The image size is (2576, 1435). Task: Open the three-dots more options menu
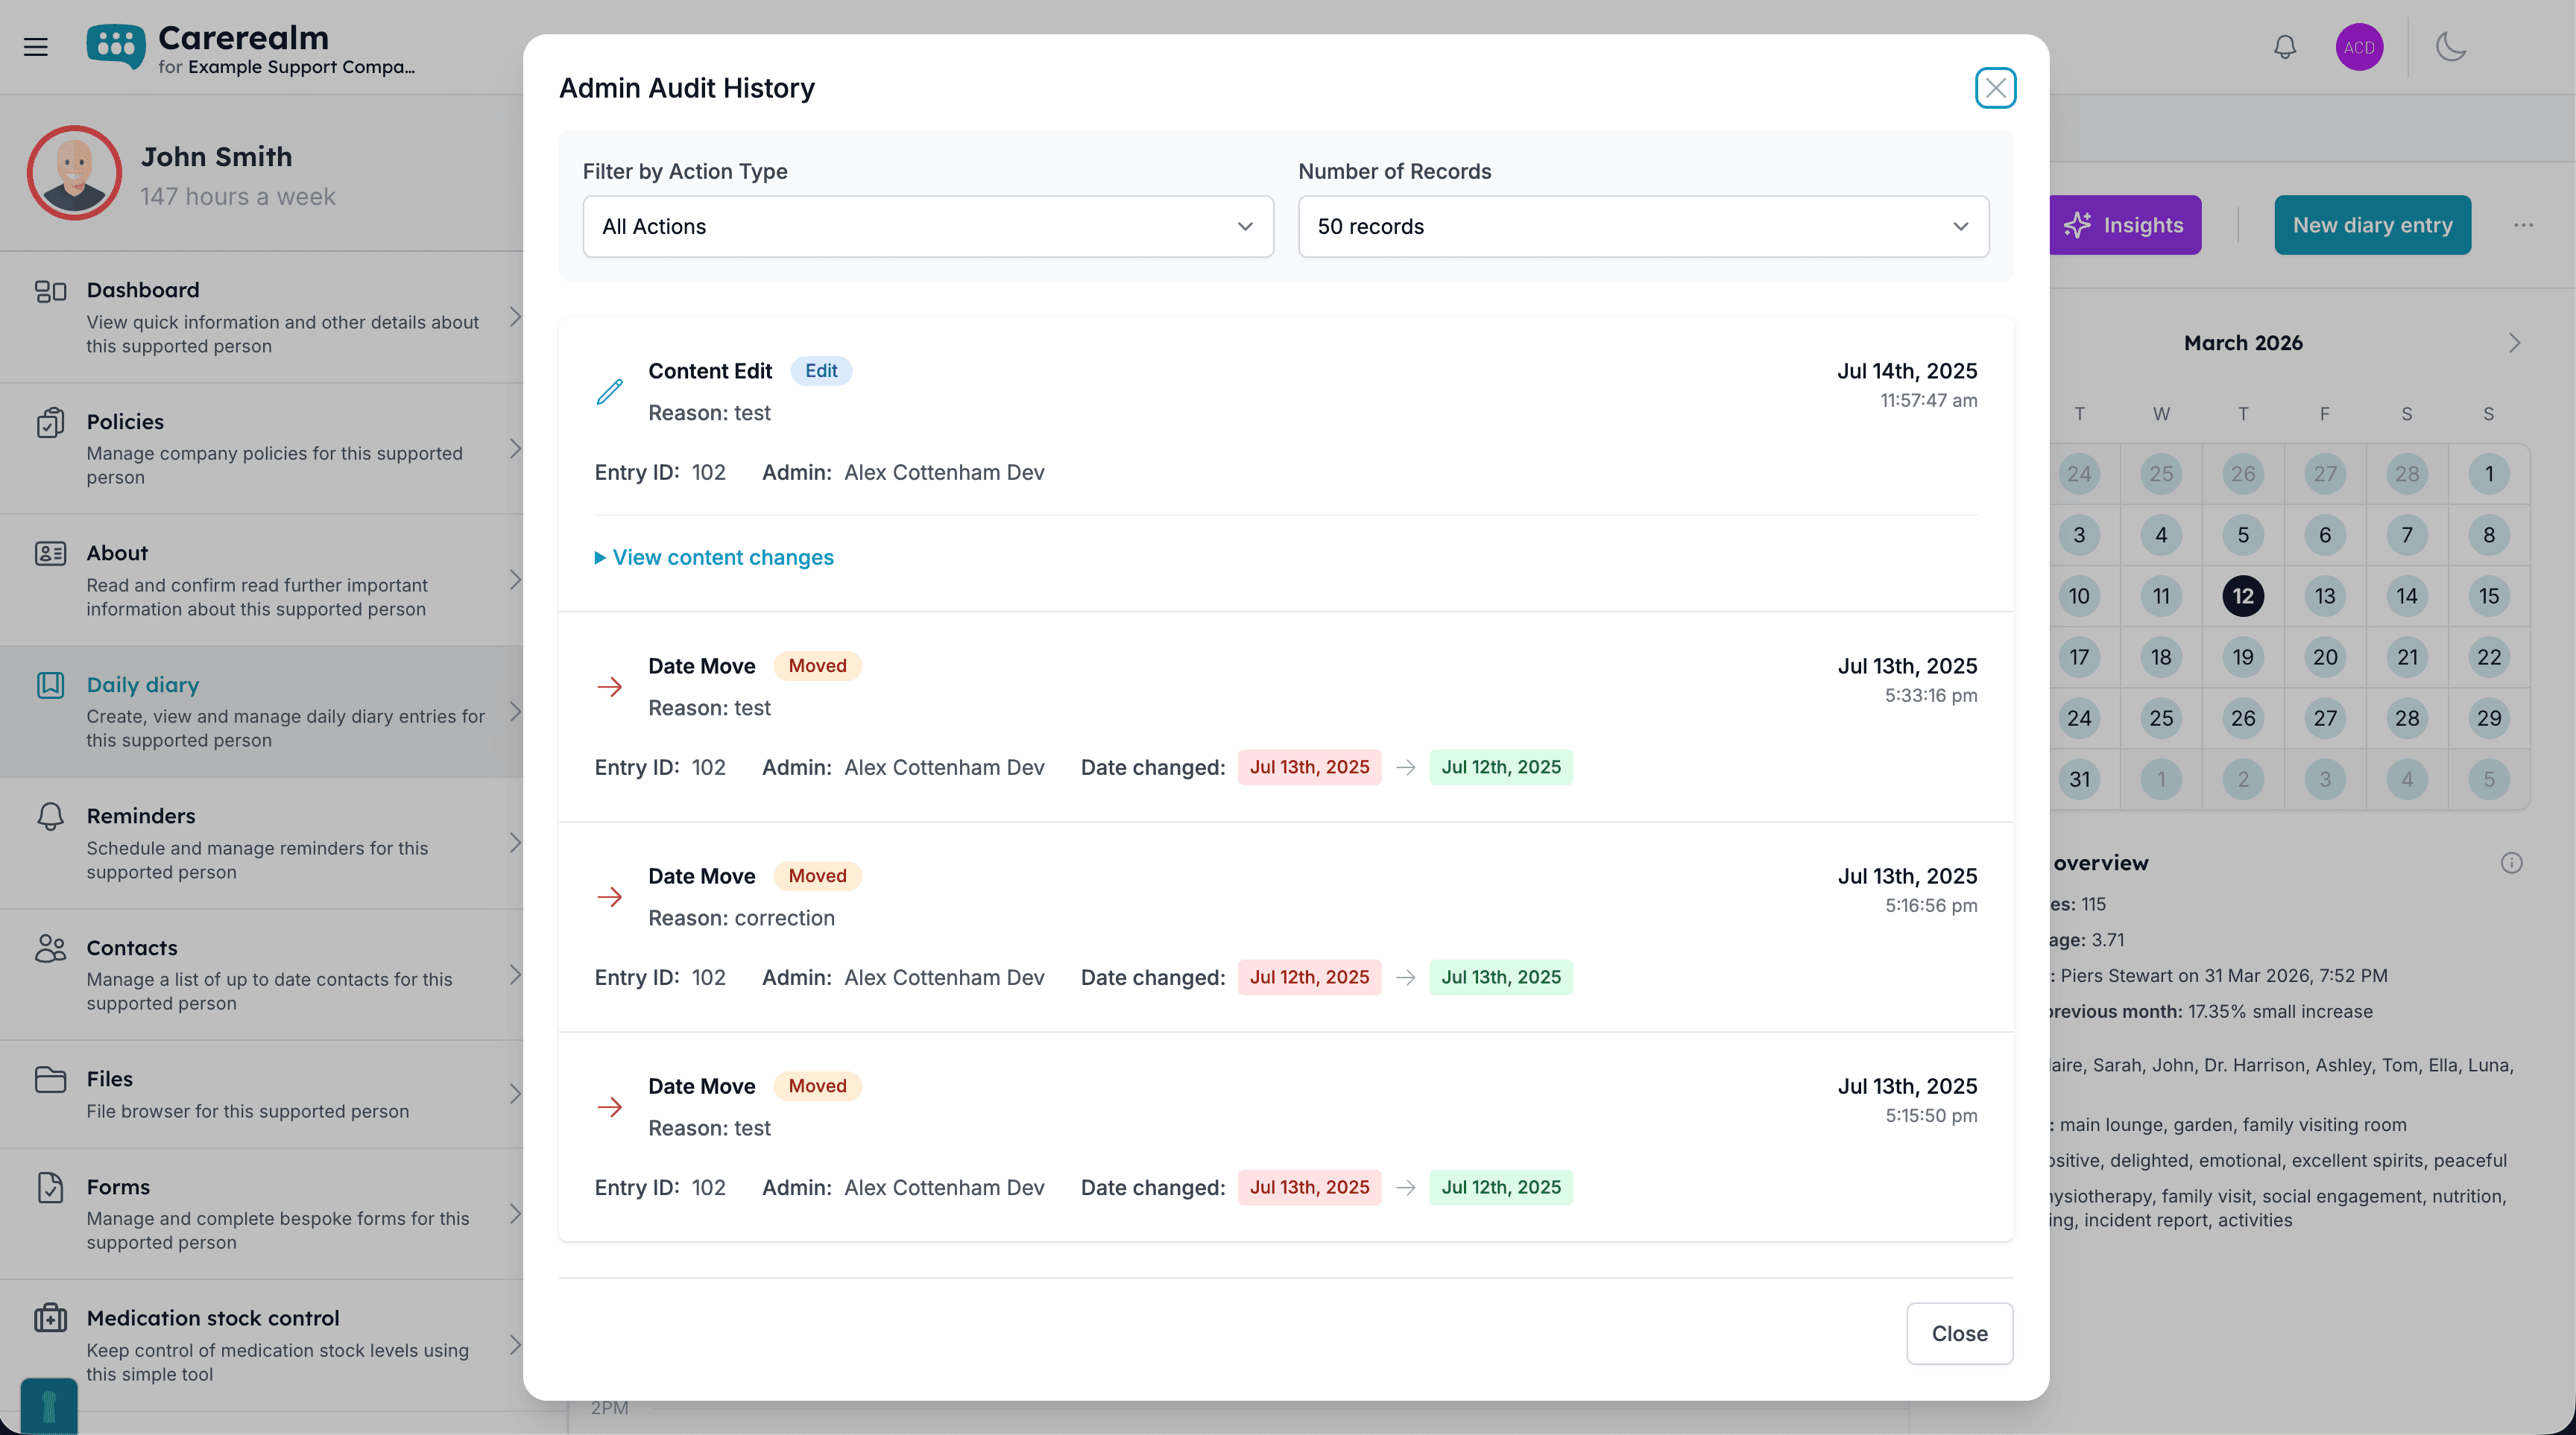click(x=2523, y=225)
